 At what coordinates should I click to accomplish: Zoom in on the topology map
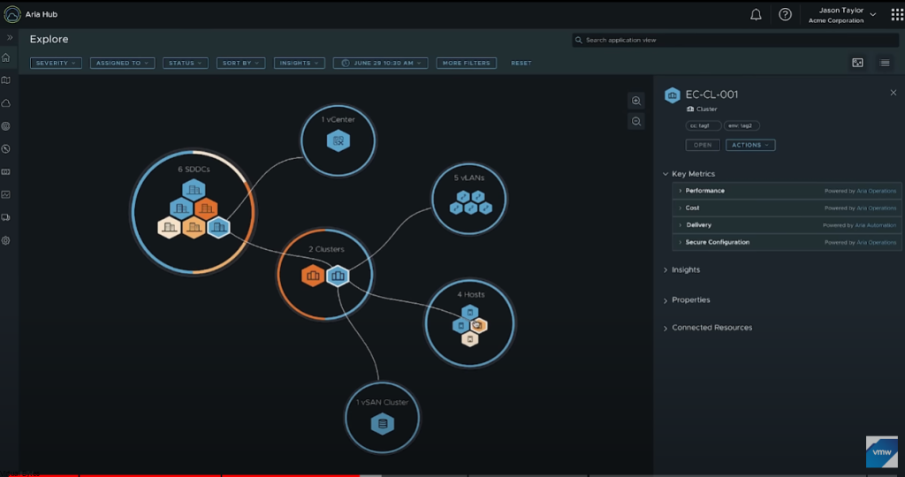point(636,101)
